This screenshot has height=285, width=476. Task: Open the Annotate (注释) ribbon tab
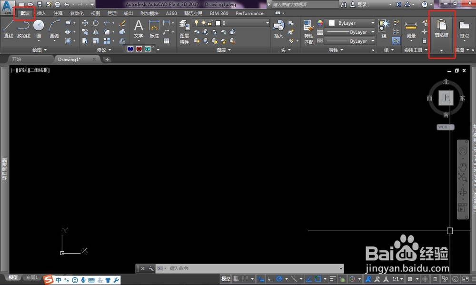click(58, 13)
